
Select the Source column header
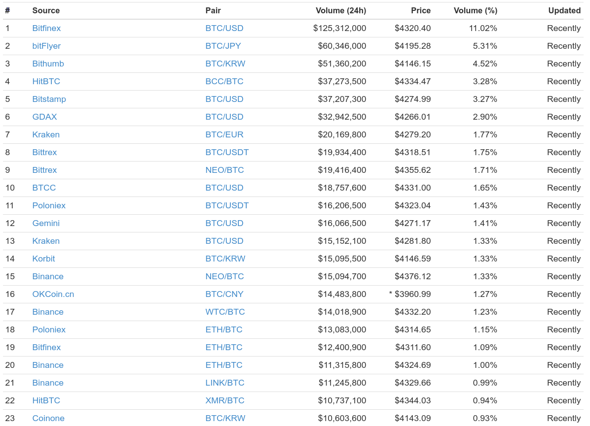(x=46, y=10)
